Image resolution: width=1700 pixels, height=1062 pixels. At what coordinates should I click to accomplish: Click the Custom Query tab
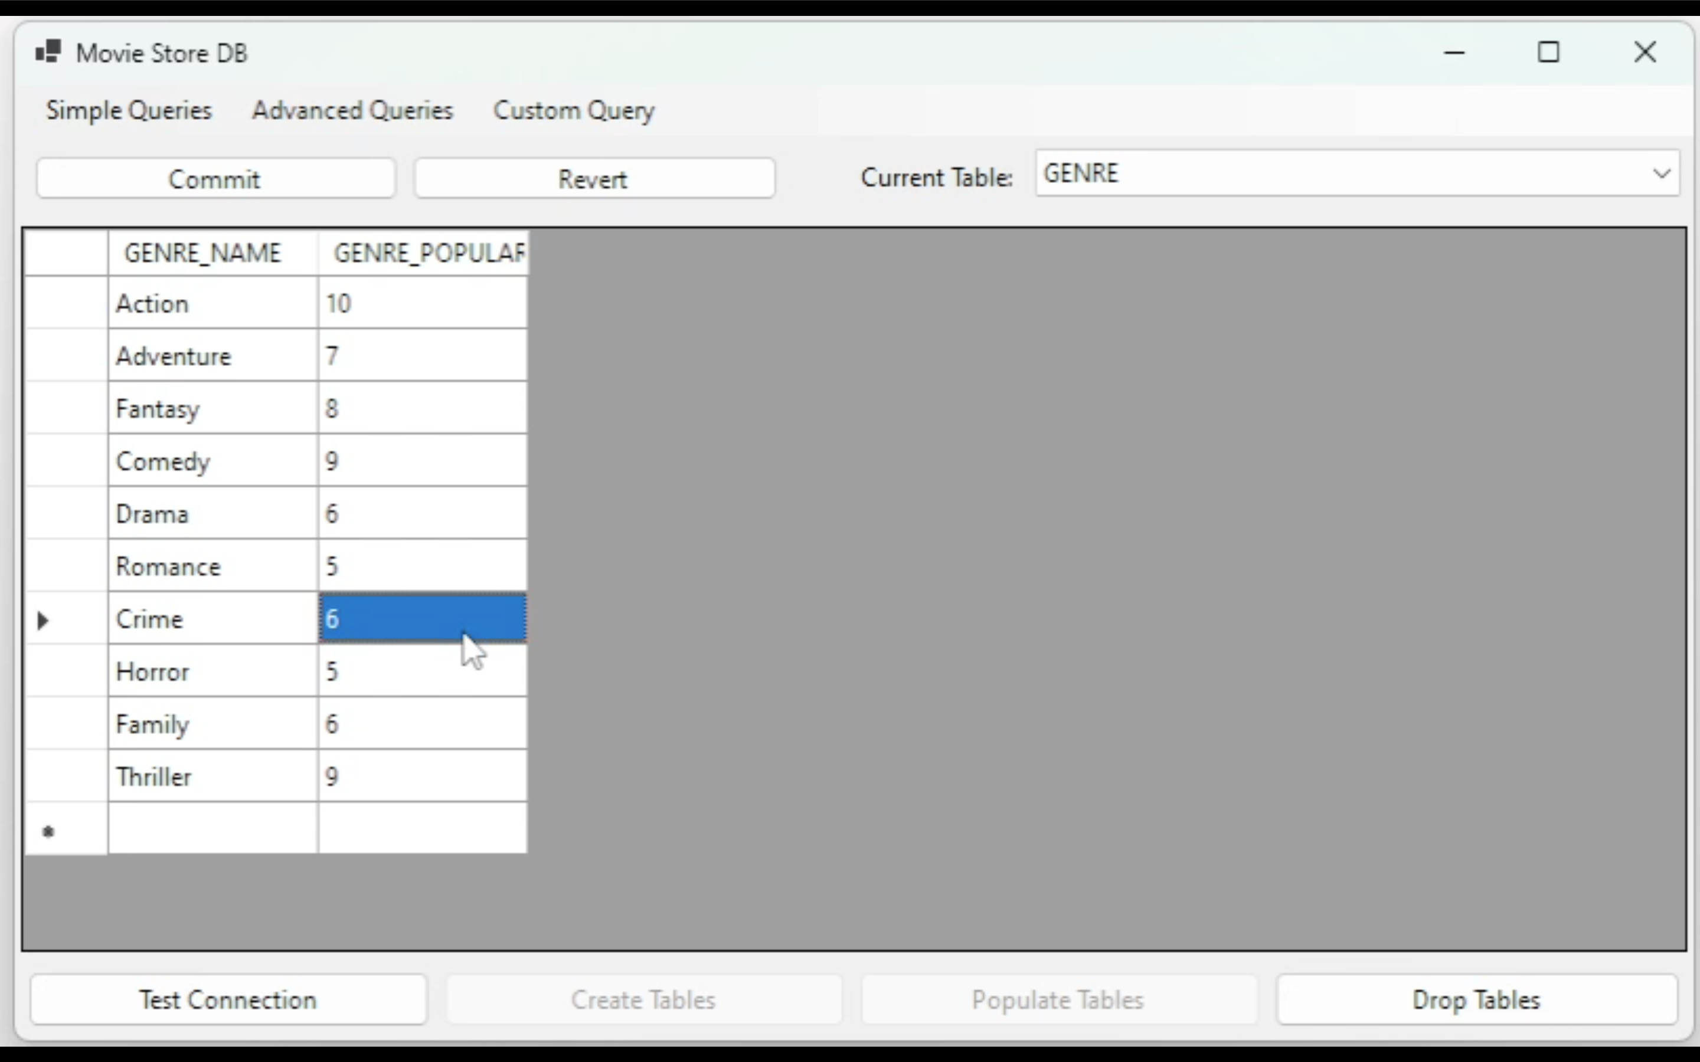[574, 110]
